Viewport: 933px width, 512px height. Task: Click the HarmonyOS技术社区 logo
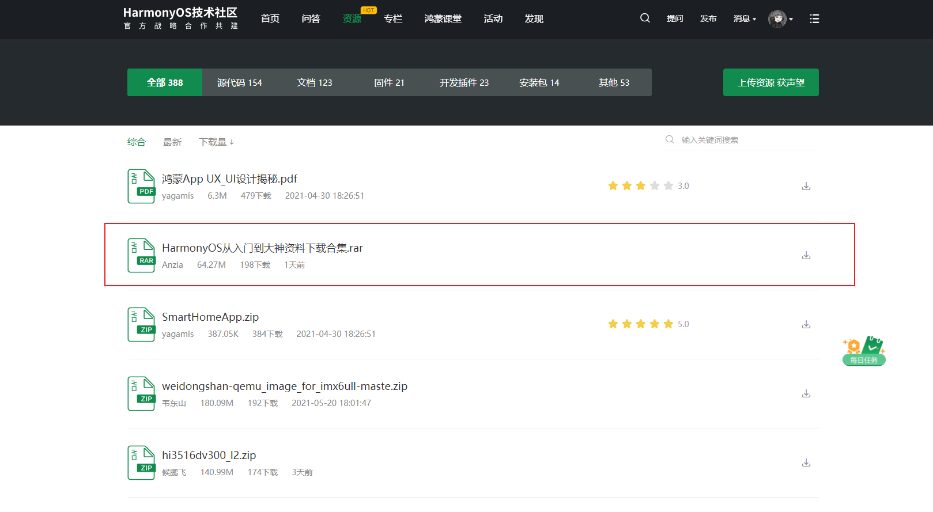[x=180, y=18]
